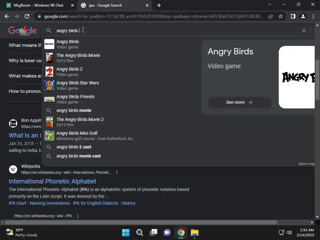Viewport: 320px width, 240px height.
Task: Click the horizontal scrollbar thumb
Action: click(141, 222)
